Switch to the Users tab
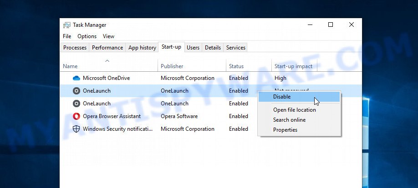The image size is (418, 188). (193, 48)
